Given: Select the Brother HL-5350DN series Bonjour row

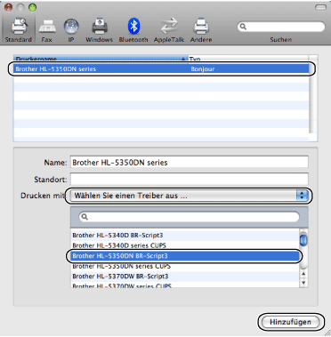Looking at the screenshot, I should click(161, 69).
